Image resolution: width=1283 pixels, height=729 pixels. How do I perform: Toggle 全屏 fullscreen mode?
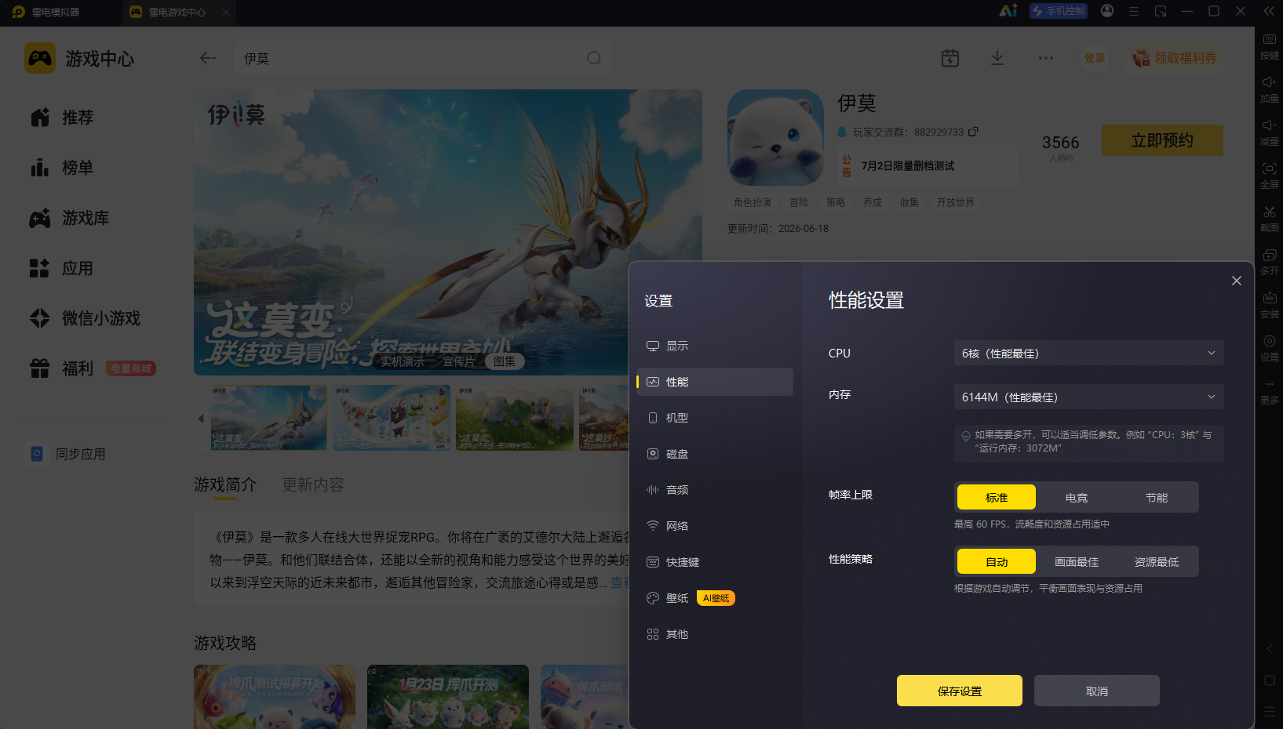coord(1269,176)
